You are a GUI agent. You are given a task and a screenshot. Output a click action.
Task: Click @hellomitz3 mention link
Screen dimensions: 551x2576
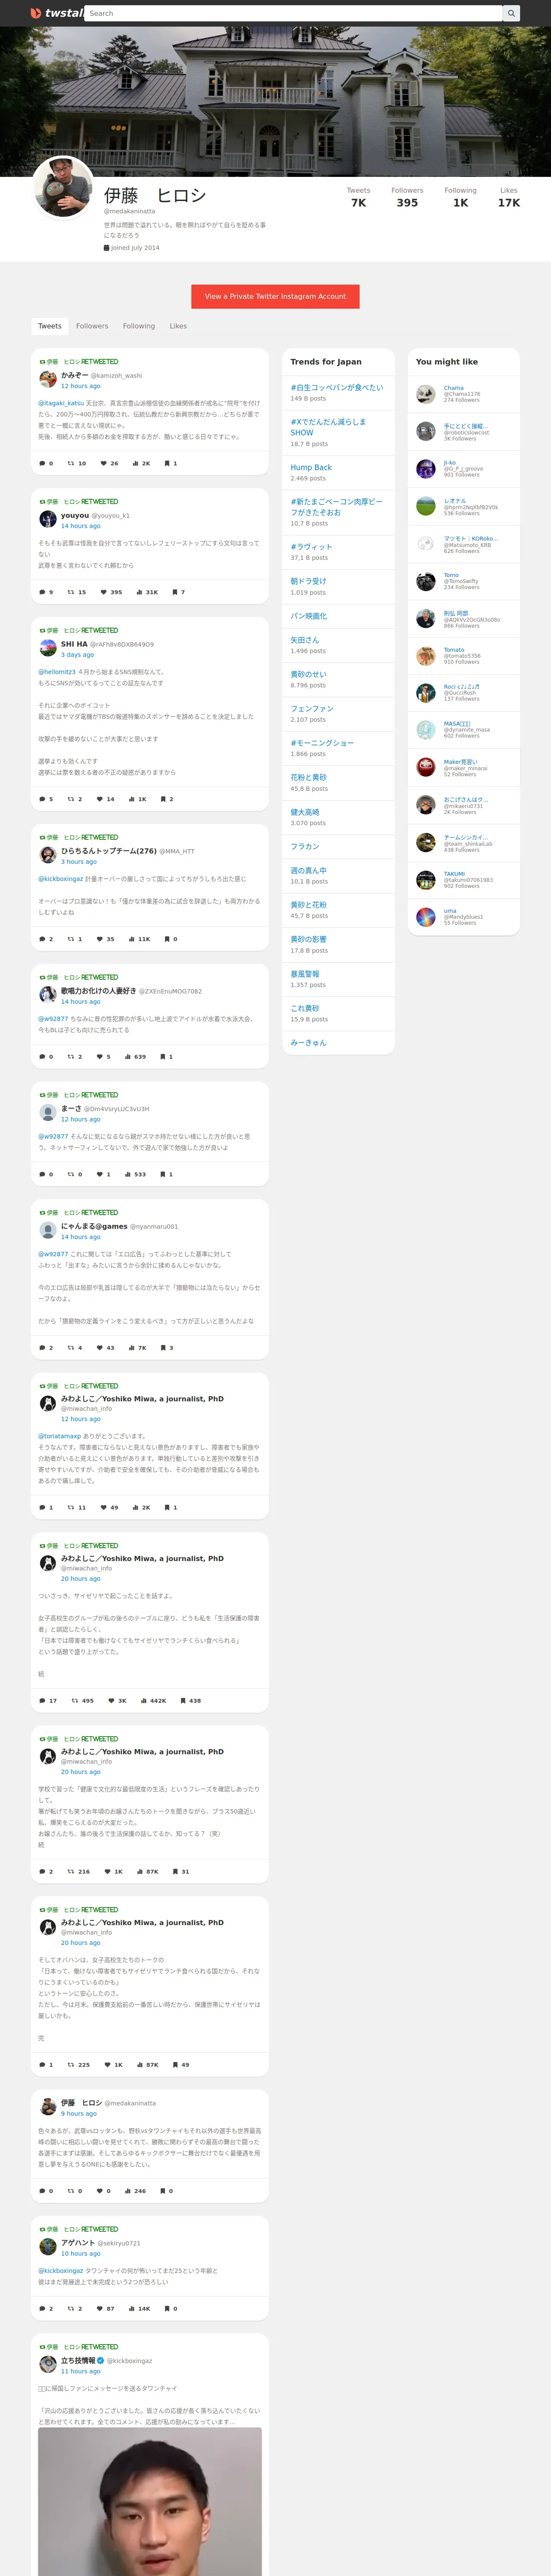coord(57,672)
